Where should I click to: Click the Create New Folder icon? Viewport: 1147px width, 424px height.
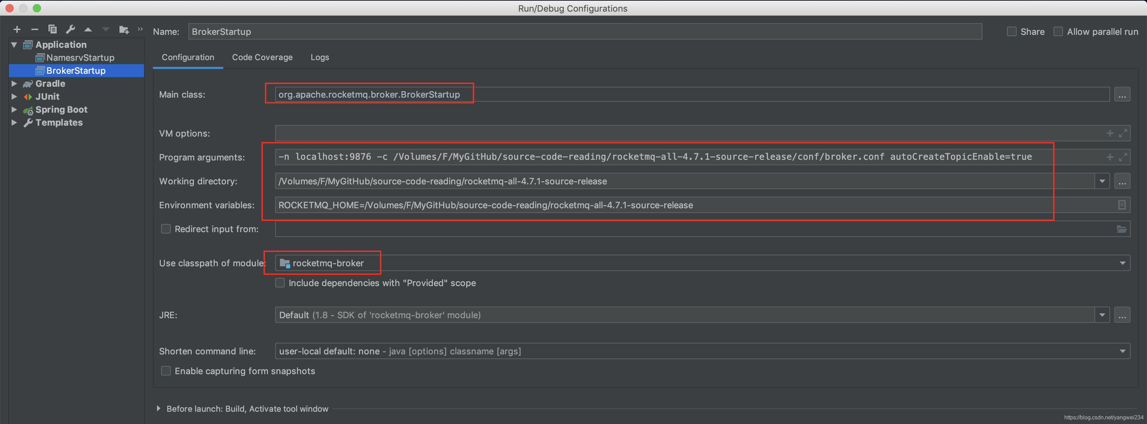124,30
